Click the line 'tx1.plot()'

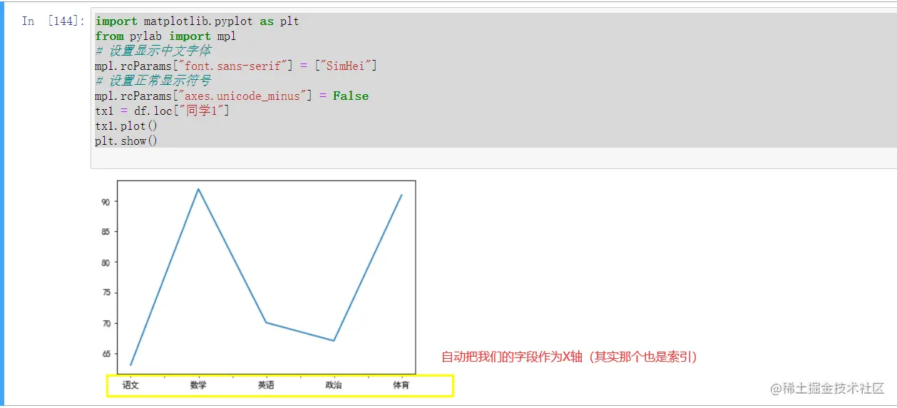pyautogui.click(x=126, y=126)
